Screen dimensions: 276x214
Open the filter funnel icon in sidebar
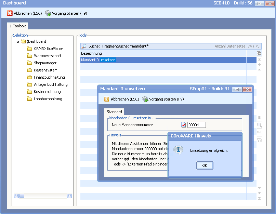259,140
